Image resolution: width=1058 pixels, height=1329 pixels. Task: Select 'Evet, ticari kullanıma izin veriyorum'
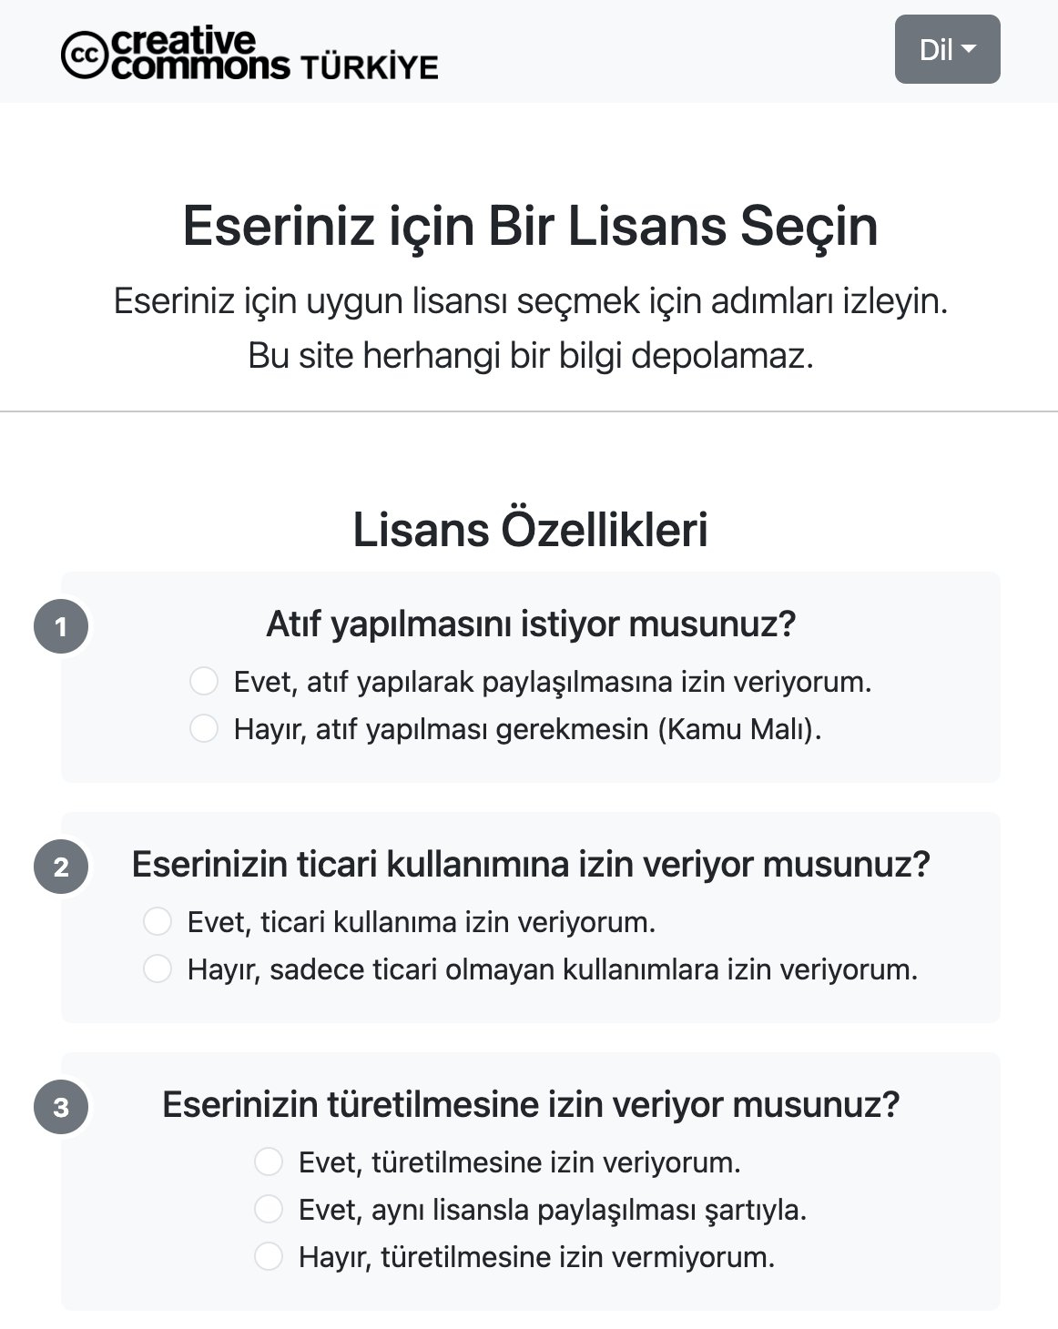(x=158, y=921)
